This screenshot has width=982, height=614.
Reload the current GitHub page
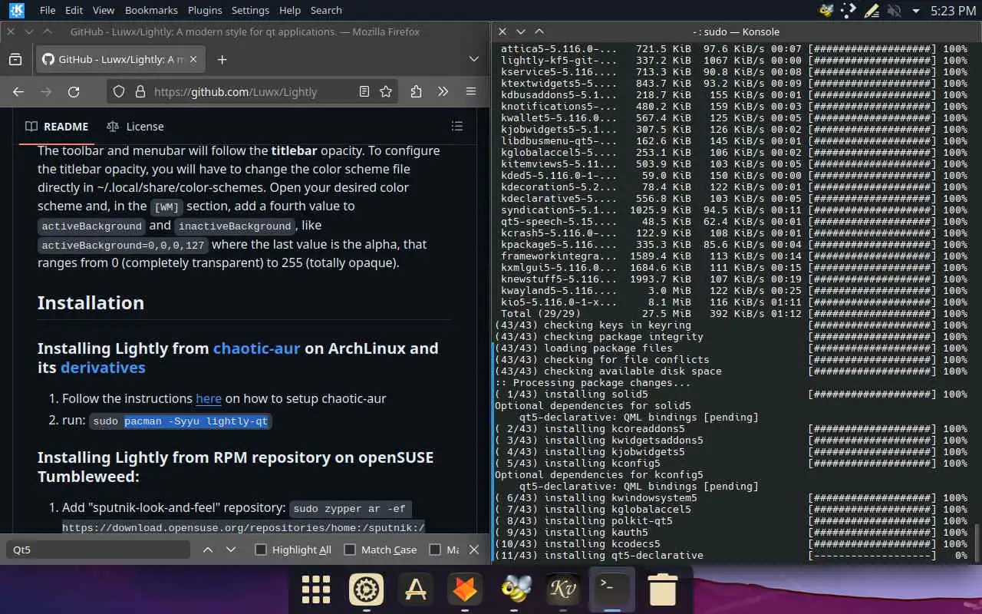(x=74, y=91)
